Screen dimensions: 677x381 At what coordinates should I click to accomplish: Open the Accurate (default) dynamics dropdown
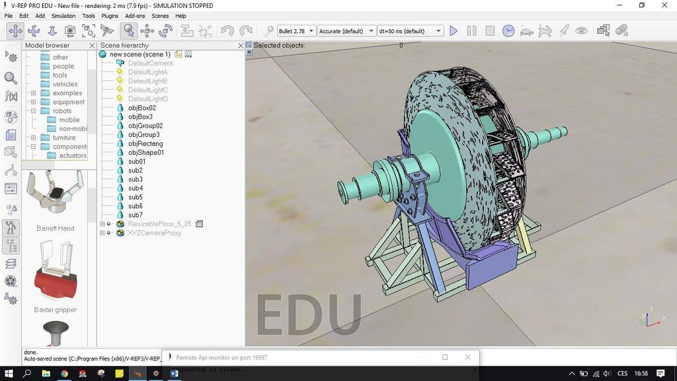346,31
